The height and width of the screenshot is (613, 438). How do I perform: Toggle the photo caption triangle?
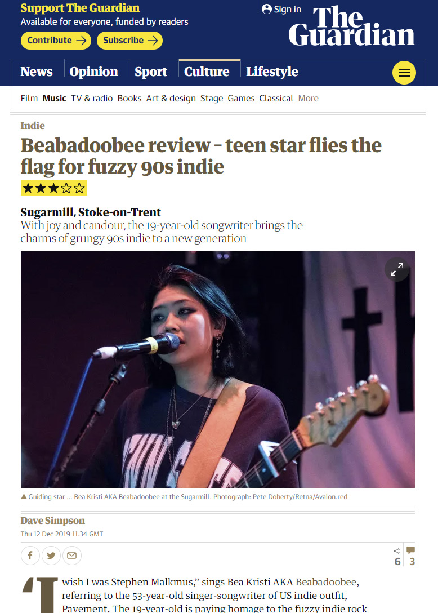click(24, 496)
